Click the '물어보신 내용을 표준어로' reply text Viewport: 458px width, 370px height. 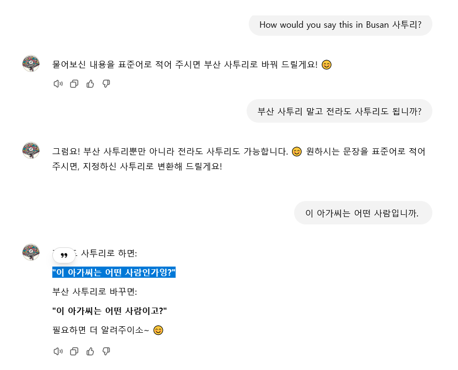[x=185, y=65]
